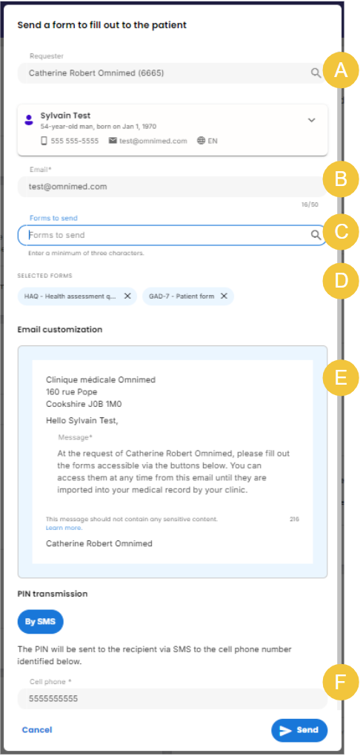Focus the Requester field with Catherine Robert Omnimed
Image resolution: width=363 pixels, height=756 pixels.
(173, 73)
